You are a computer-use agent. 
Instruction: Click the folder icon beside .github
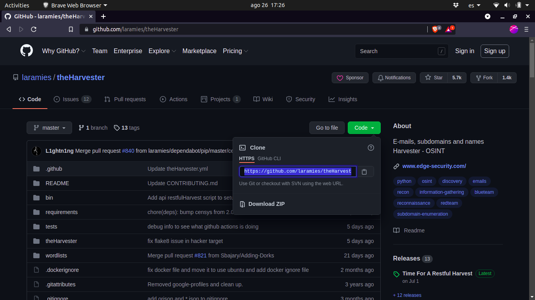[x=36, y=169]
